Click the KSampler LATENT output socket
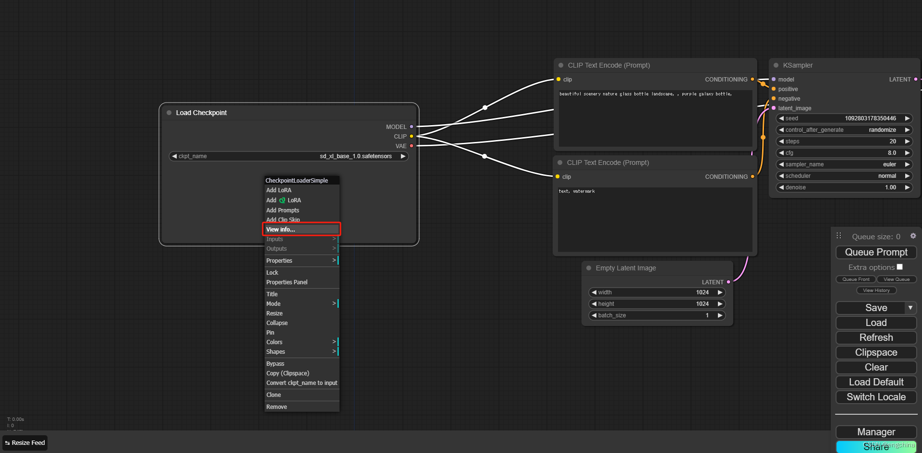Image resolution: width=922 pixels, height=453 pixels. tap(916, 79)
